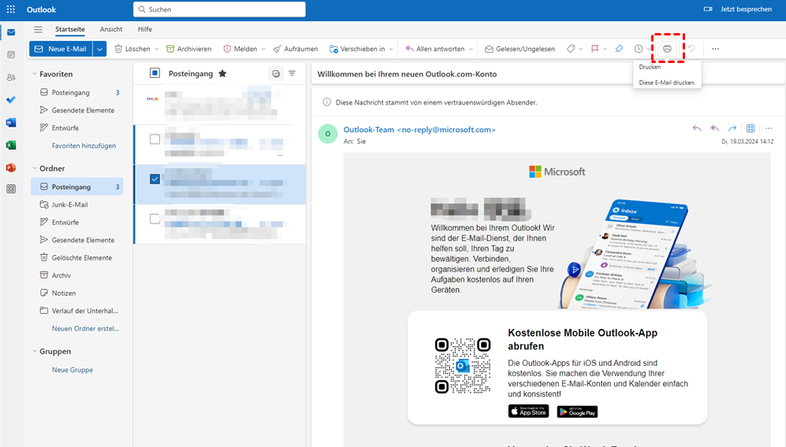Screen dimensions: 786x447
Task: Click Neuen Ordner erstellen link
Action: tap(85, 328)
